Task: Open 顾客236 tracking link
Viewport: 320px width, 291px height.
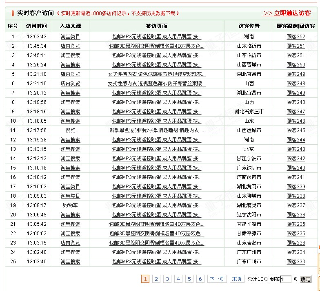Action: 296,215
